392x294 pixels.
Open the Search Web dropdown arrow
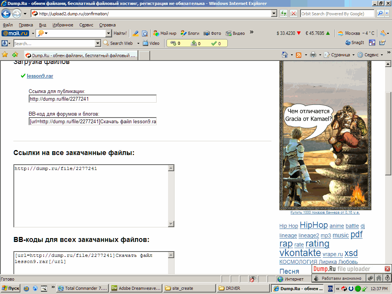[x=138, y=43]
